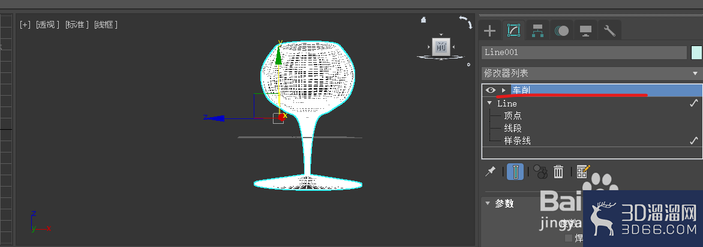Hide the Lathe modifier eye icon
Image resolution: width=703 pixels, height=247 pixels.
(490, 90)
